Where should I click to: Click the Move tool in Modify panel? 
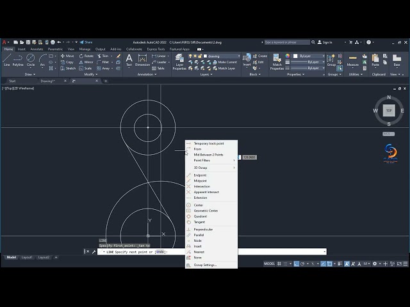click(x=67, y=56)
